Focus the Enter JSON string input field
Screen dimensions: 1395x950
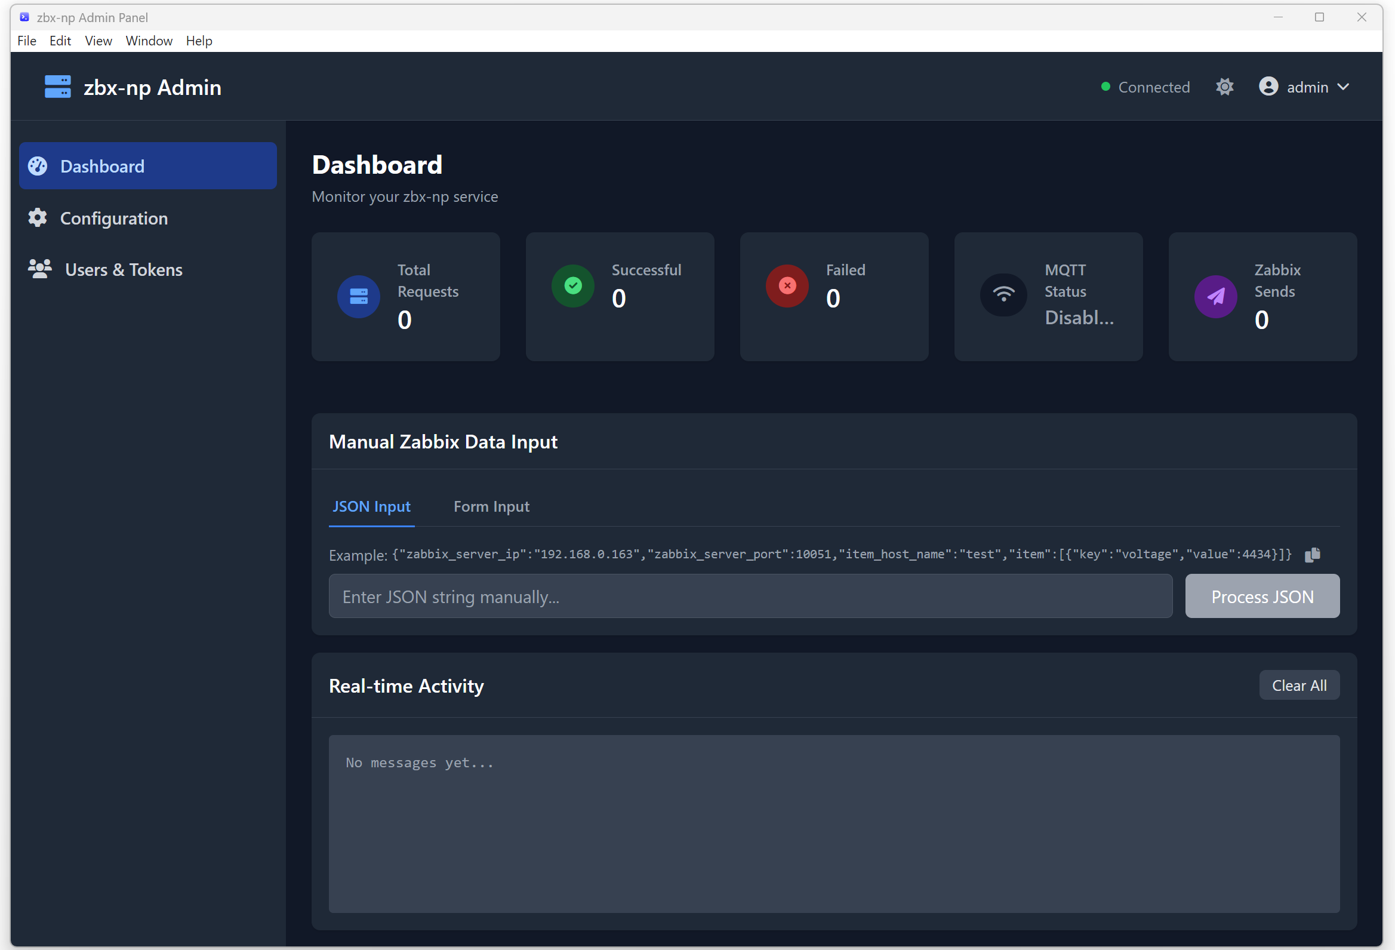750,597
